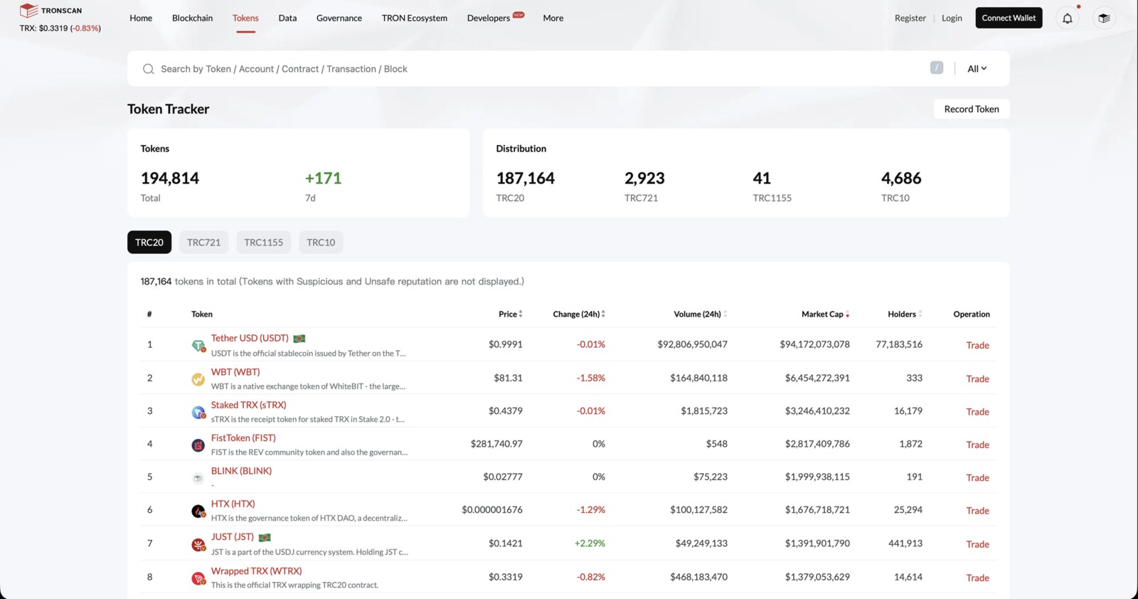Trade BLINK token
Image resolution: width=1138 pixels, height=599 pixels.
(977, 477)
